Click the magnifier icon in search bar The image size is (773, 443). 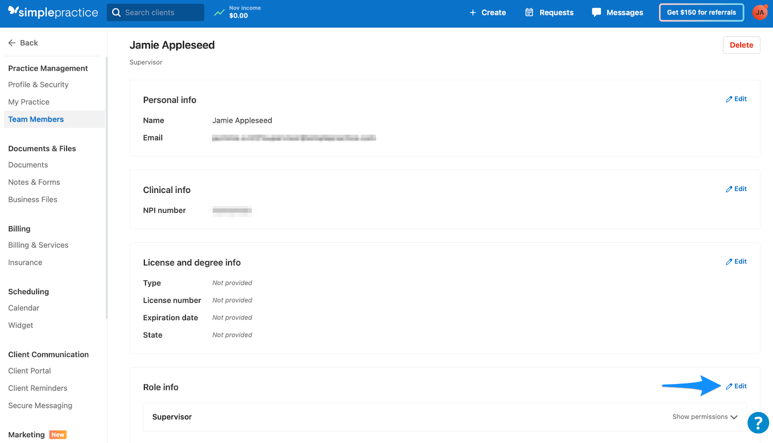[116, 12]
